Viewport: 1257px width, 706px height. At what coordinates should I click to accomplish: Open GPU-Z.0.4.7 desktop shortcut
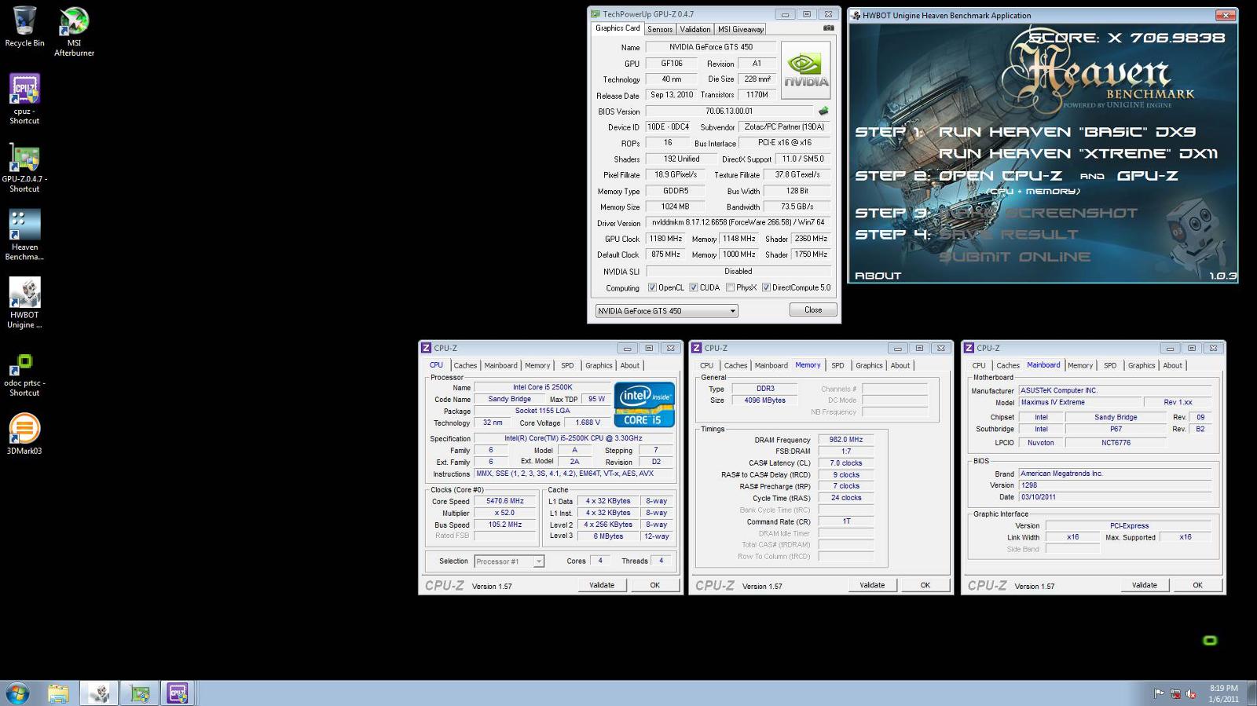[x=24, y=167]
